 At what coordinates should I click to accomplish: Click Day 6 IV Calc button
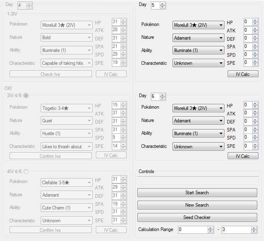coord(242,156)
